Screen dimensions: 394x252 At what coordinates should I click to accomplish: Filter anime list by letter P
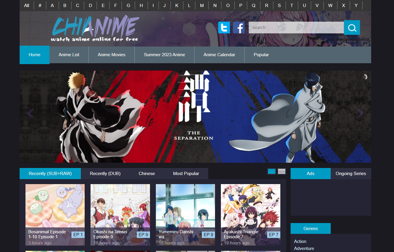pyautogui.click(x=241, y=6)
